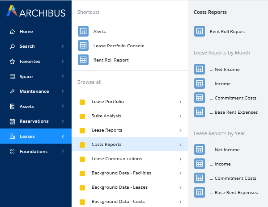Click the Reservations calendar icon
The height and width of the screenshot is (207, 268).
tap(12, 121)
